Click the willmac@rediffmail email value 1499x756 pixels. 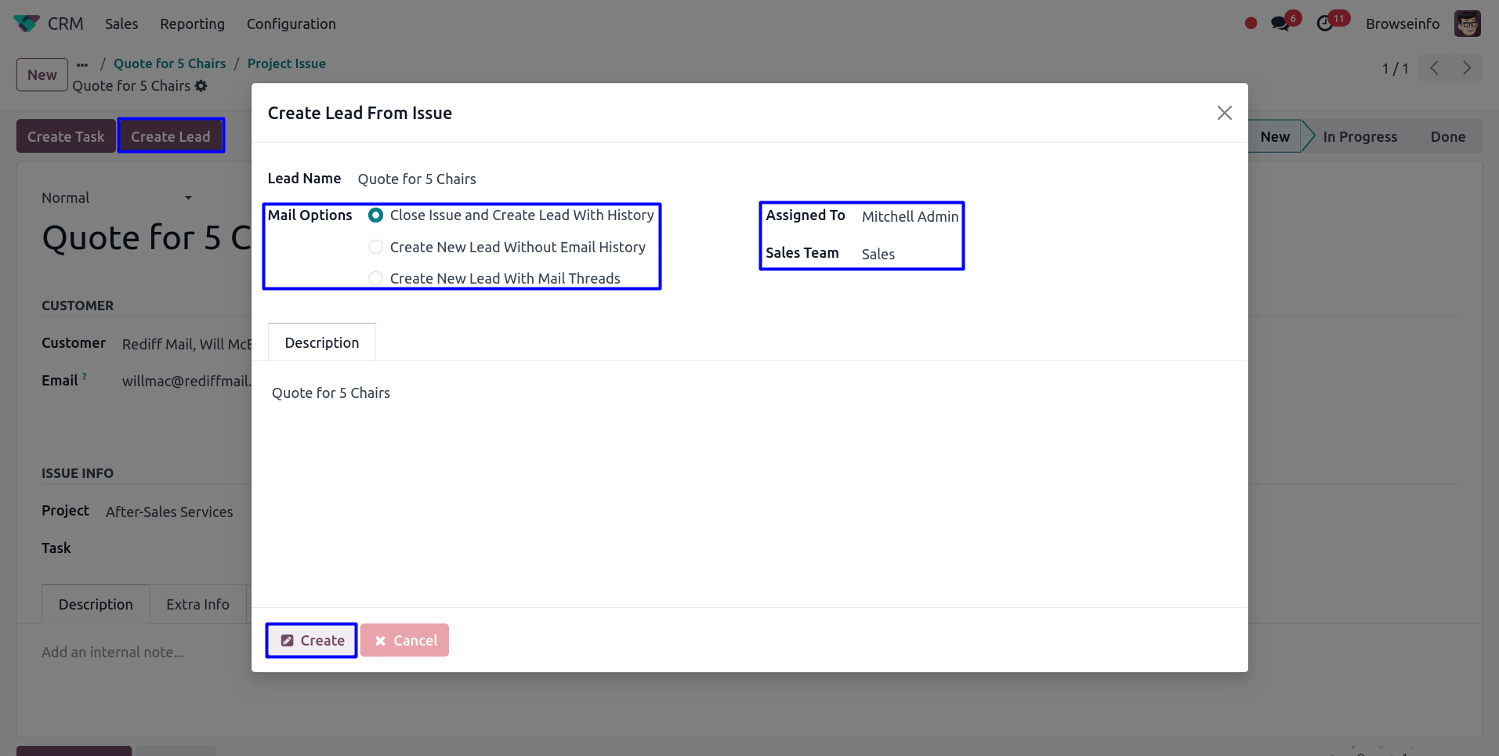[186, 381]
